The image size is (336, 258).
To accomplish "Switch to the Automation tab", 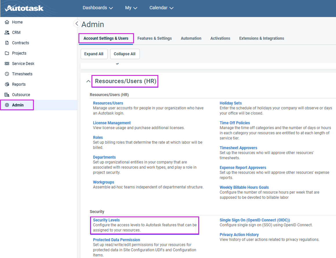I will click(191, 38).
